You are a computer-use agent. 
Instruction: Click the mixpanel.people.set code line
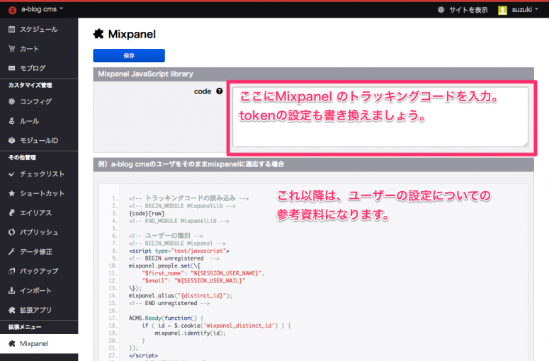click(164, 266)
